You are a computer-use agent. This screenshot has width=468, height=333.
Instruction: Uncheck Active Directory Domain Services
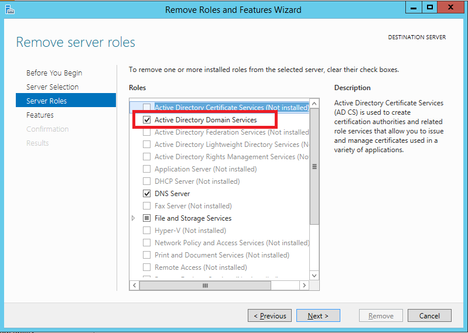pyautogui.click(x=146, y=120)
